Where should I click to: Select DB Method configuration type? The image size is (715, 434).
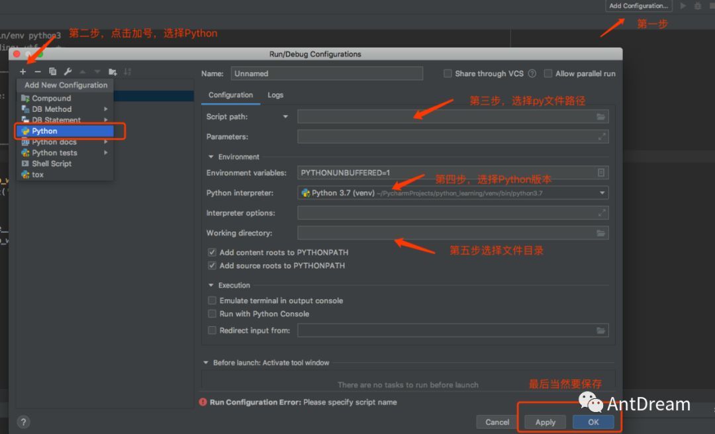[65, 109]
